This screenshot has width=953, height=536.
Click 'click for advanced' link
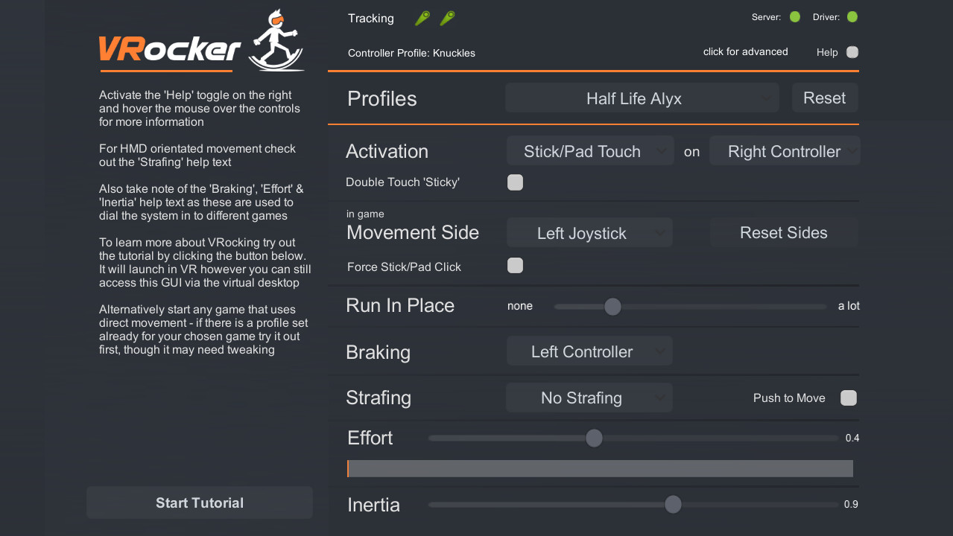click(745, 52)
